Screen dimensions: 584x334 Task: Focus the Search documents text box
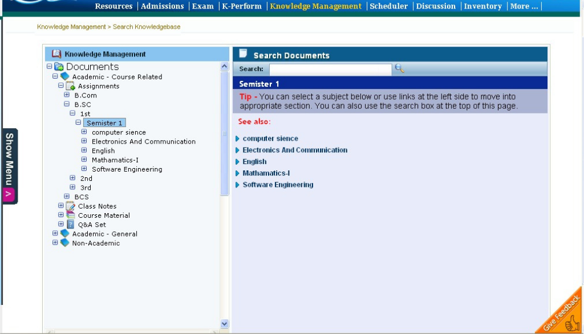(330, 70)
